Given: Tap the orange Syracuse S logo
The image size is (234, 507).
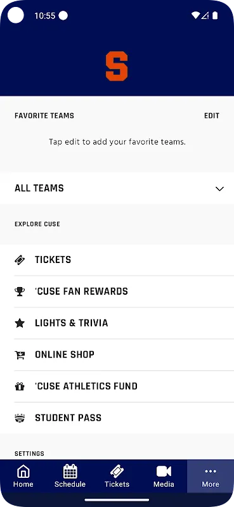Looking at the screenshot, I should 117,66.
